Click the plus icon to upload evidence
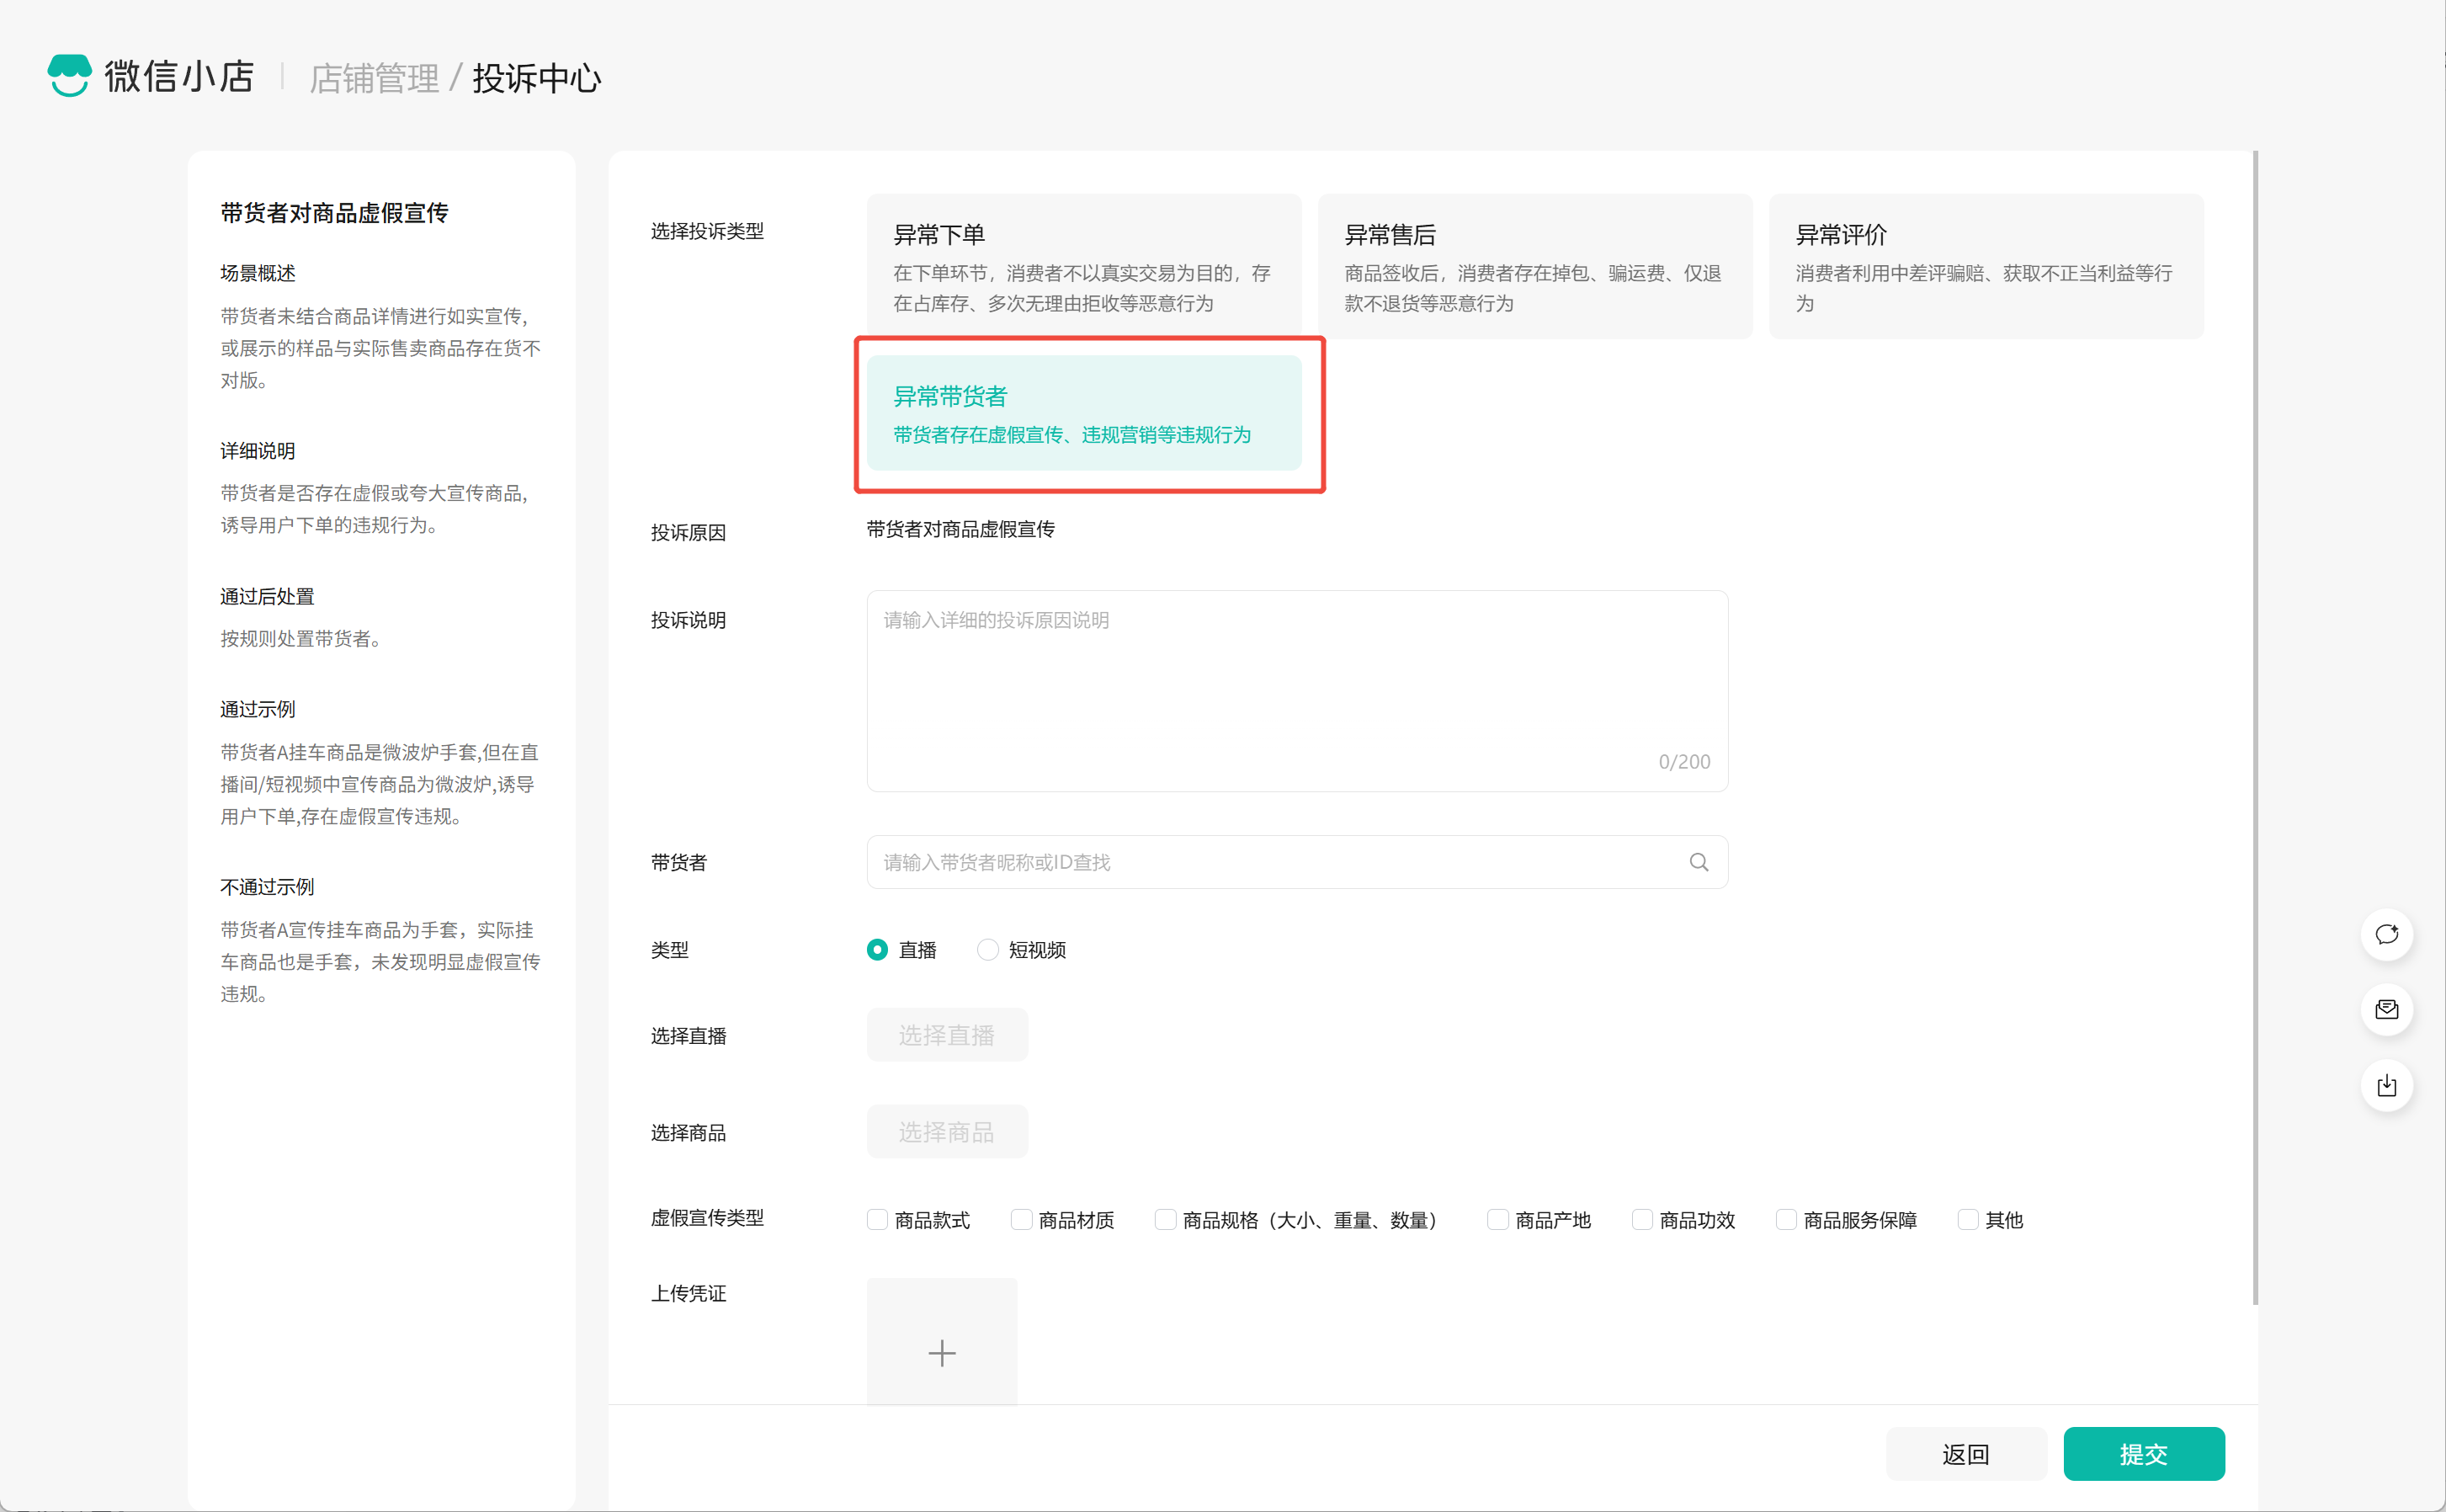 tap(942, 1352)
